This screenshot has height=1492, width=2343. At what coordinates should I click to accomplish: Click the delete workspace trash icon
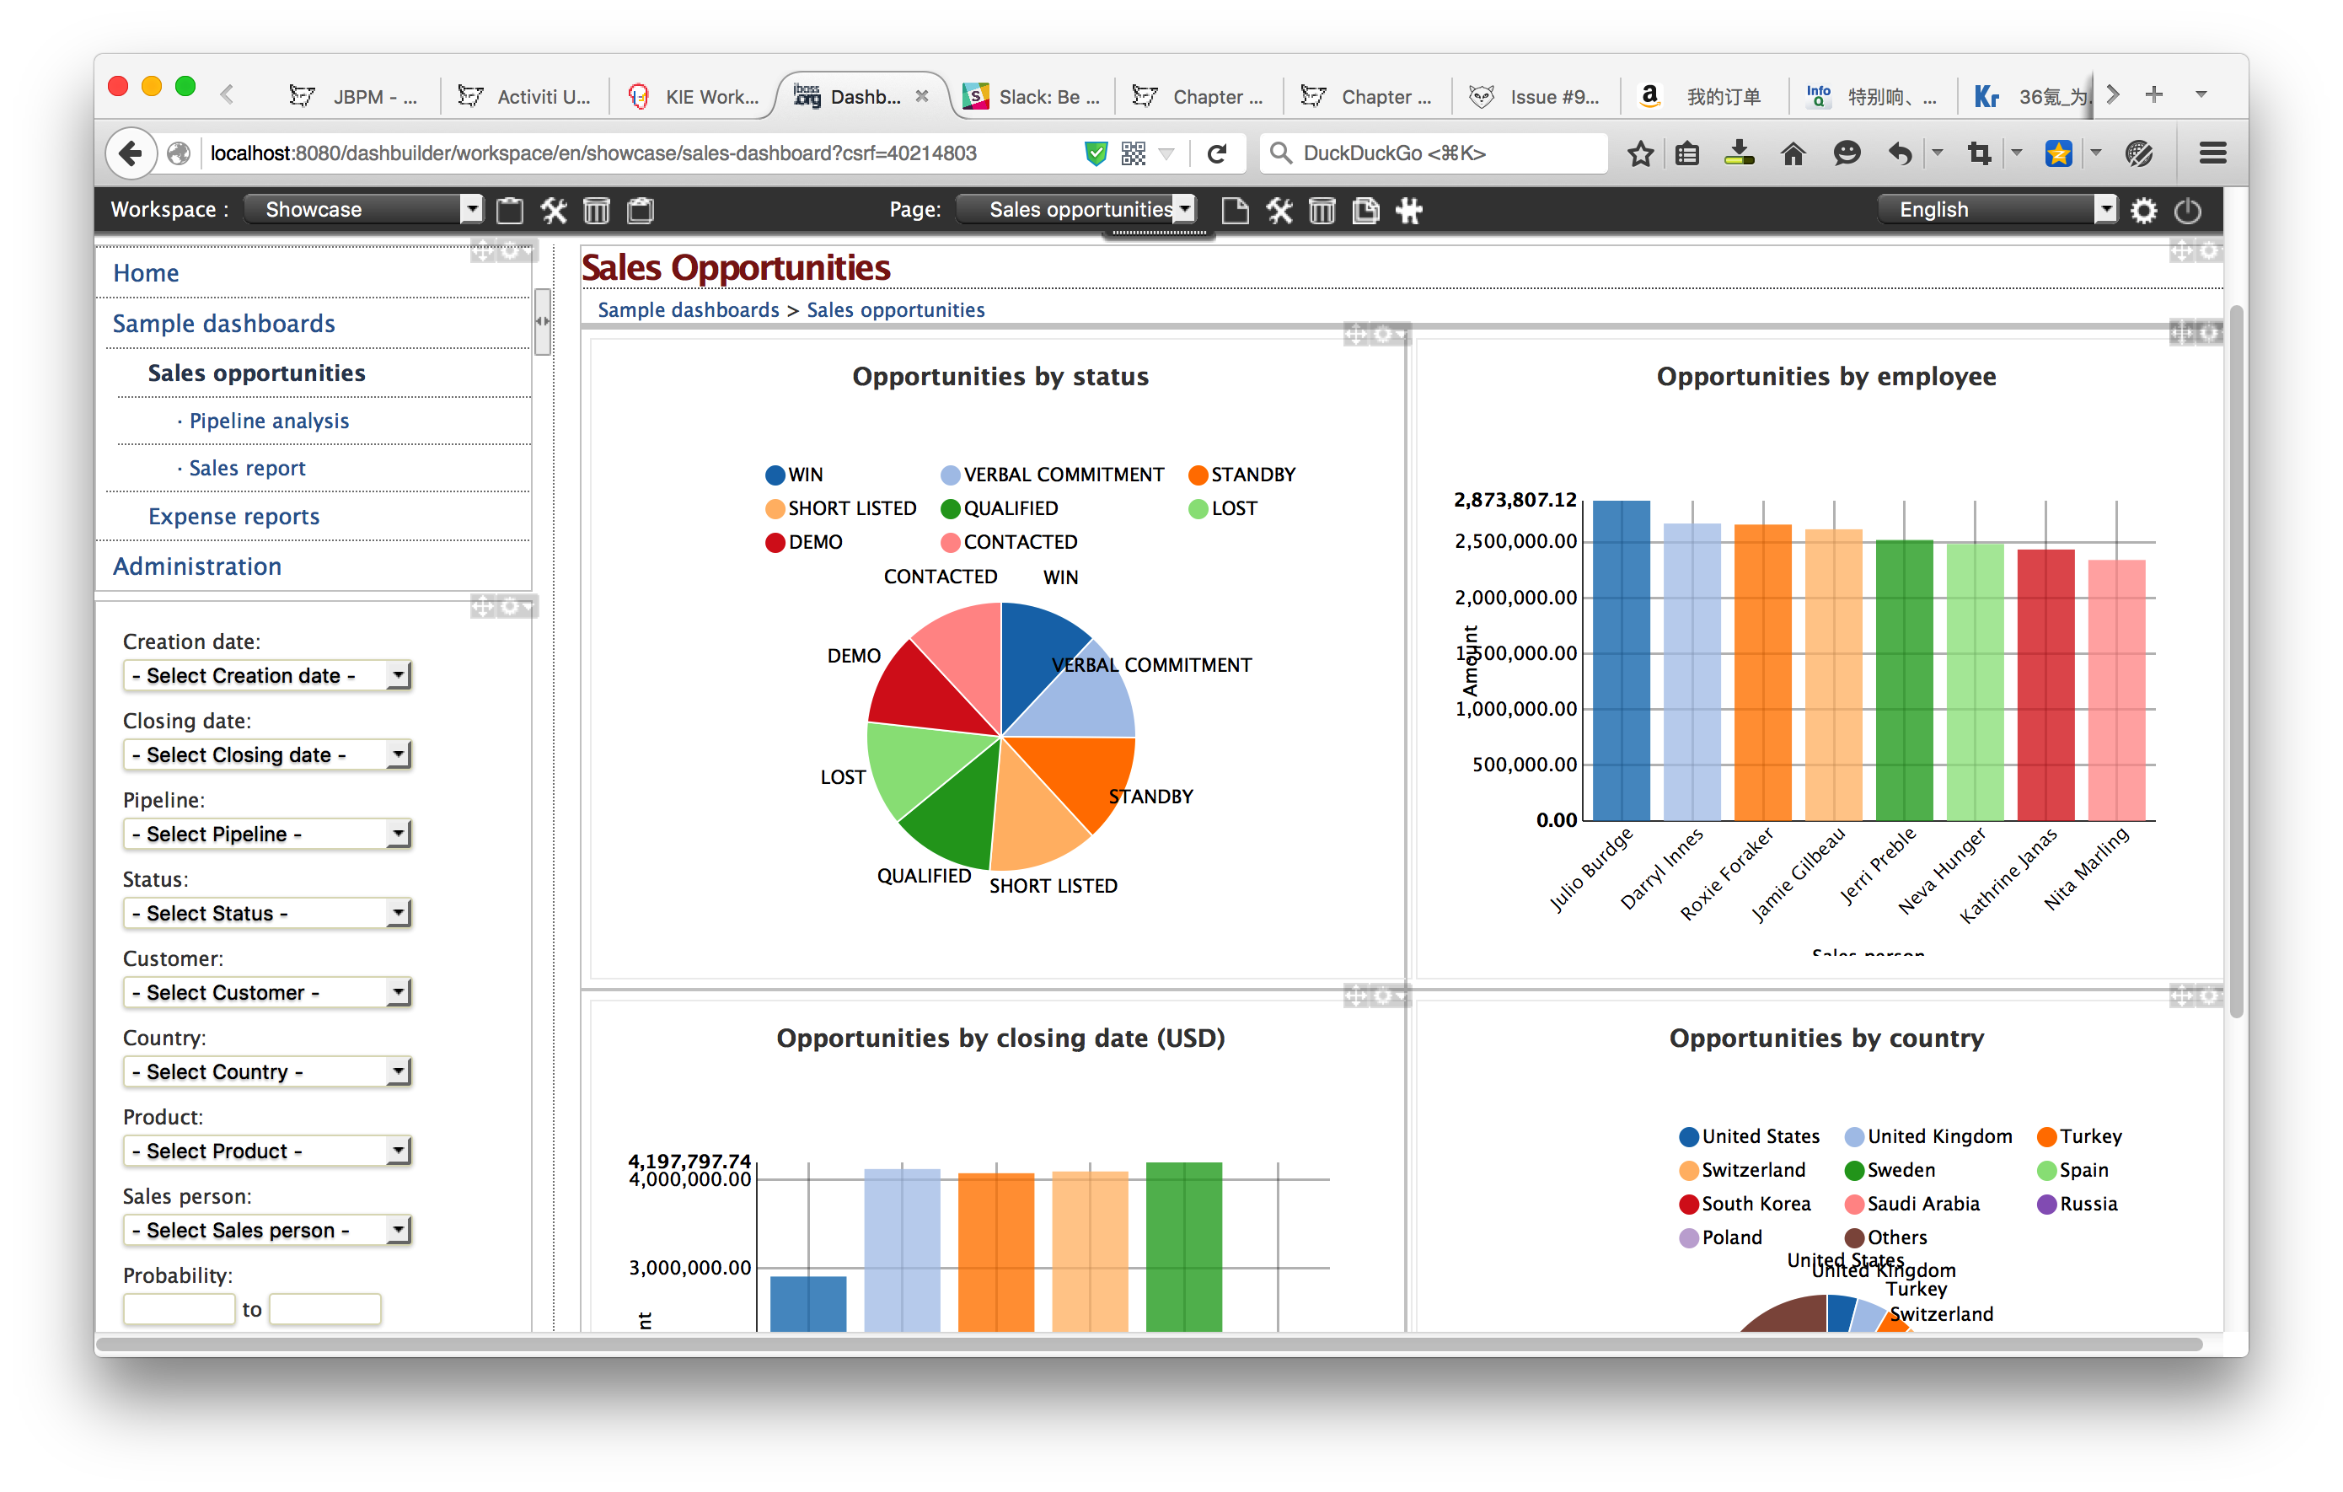click(x=597, y=210)
